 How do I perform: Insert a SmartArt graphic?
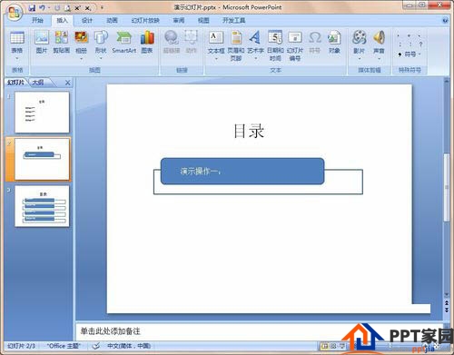124,42
